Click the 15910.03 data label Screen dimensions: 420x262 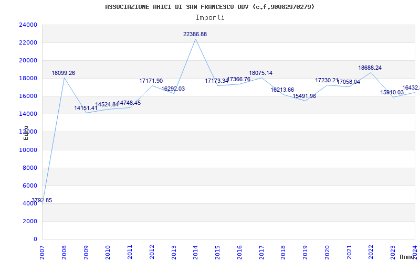pyautogui.click(x=392, y=93)
